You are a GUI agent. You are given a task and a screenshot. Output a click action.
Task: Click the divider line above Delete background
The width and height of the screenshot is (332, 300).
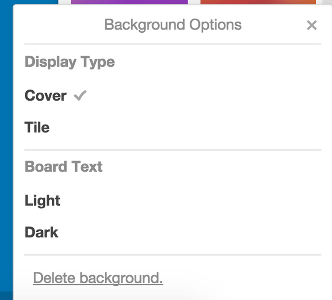[173, 255]
